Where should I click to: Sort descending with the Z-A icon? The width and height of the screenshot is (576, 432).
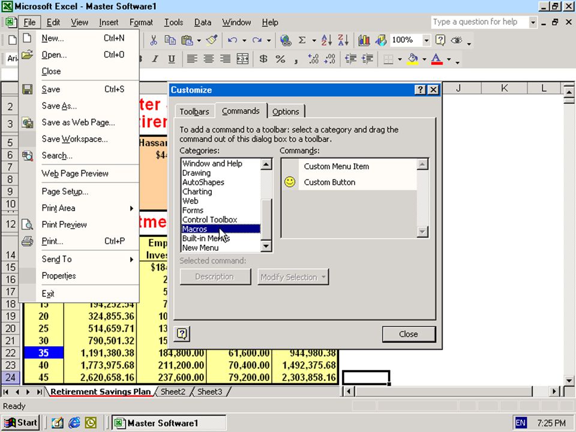click(x=343, y=40)
